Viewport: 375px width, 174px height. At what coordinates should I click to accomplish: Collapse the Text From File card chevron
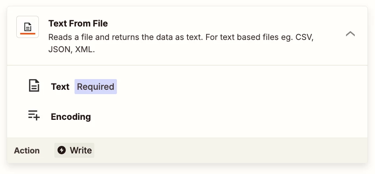click(350, 34)
